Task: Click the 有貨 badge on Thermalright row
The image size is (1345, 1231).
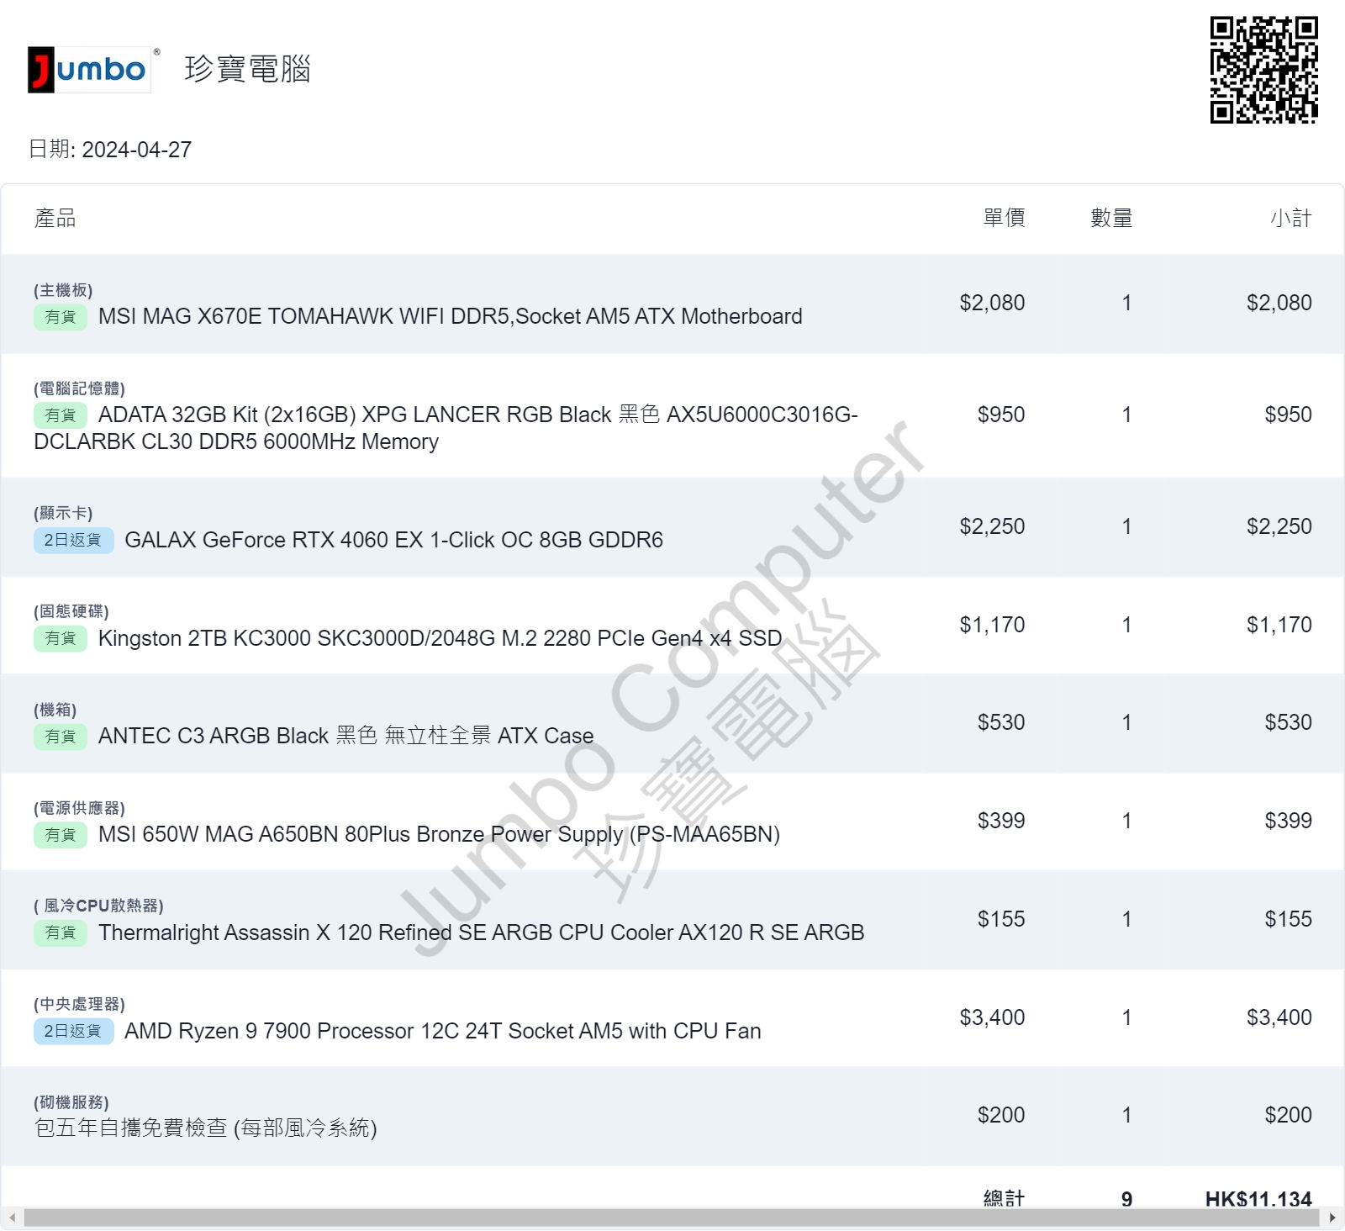Action: pos(61,932)
